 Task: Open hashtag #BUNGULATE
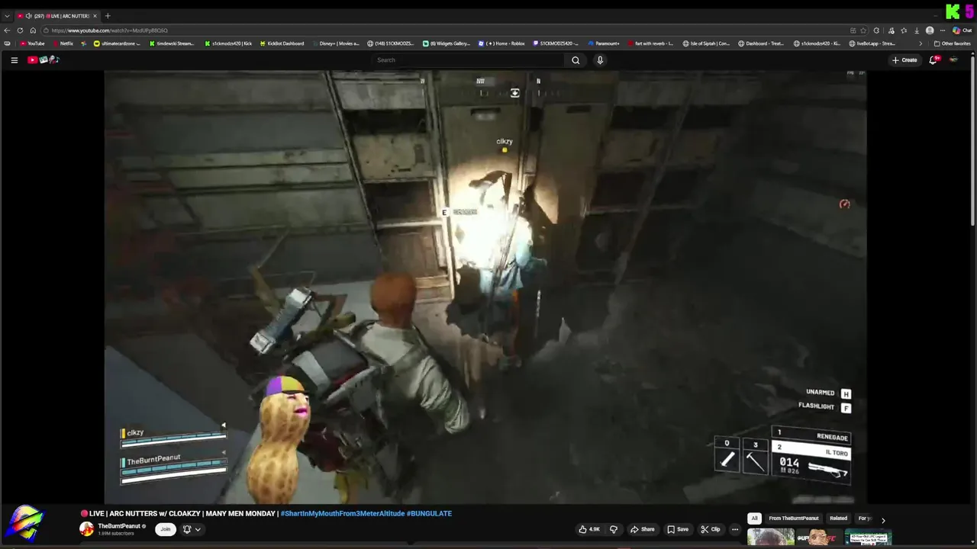point(429,513)
